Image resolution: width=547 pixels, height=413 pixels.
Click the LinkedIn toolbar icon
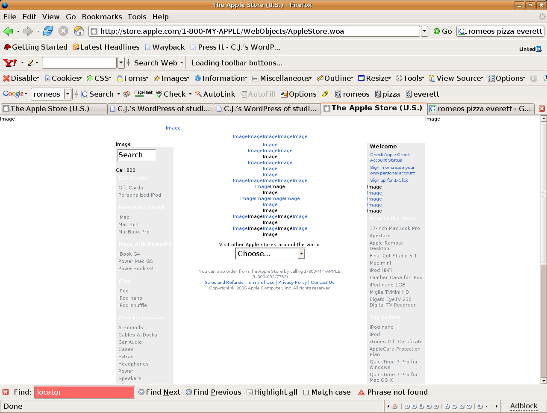pos(530,49)
